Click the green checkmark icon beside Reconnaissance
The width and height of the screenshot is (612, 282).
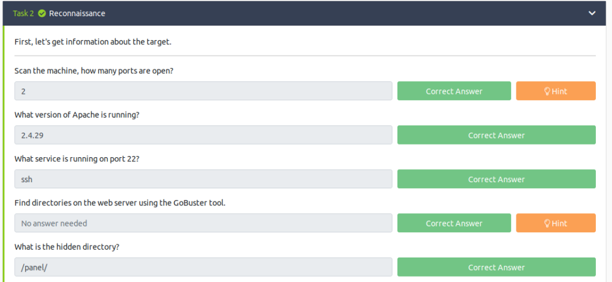coord(42,13)
